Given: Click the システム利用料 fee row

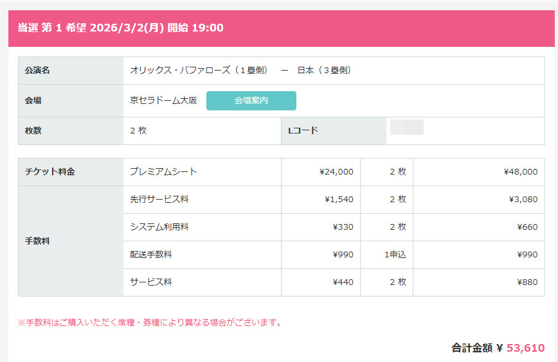Looking at the screenshot, I should [159, 227].
